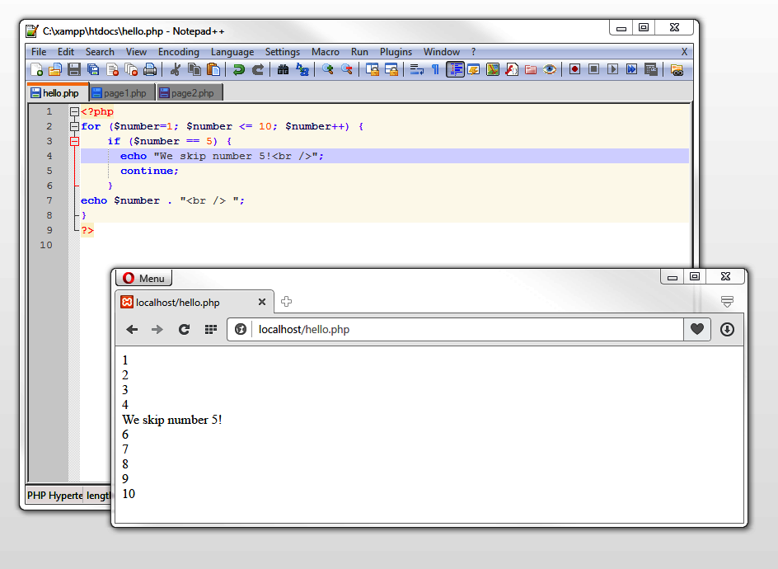Open the Opera Menu button
This screenshot has width=778, height=569.
[143, 278]
